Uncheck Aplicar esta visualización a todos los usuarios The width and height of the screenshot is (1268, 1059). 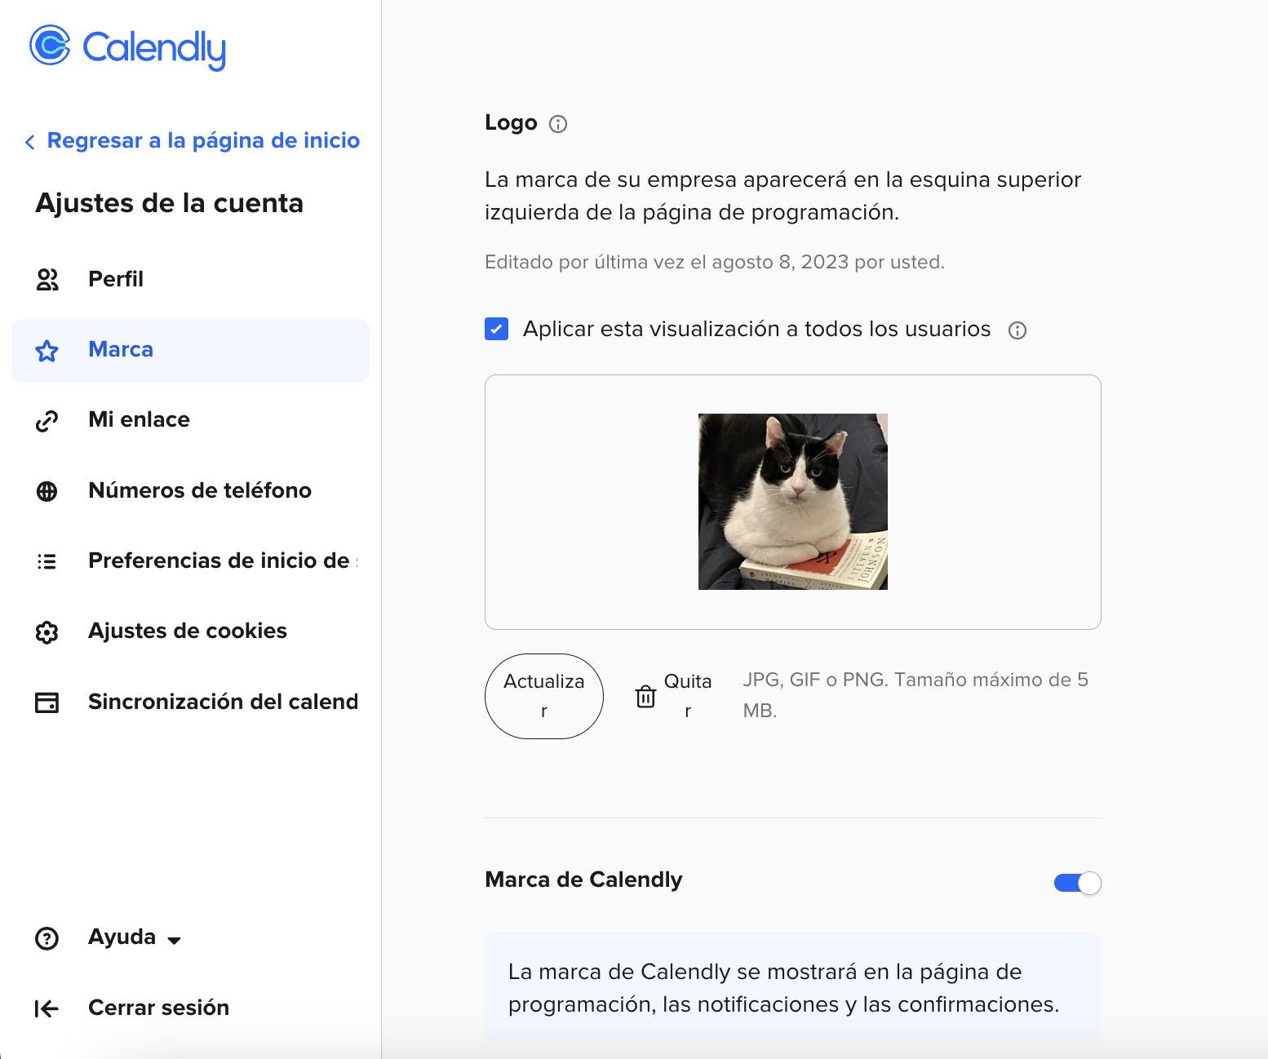pyautogui.click(x=497, y=329)
